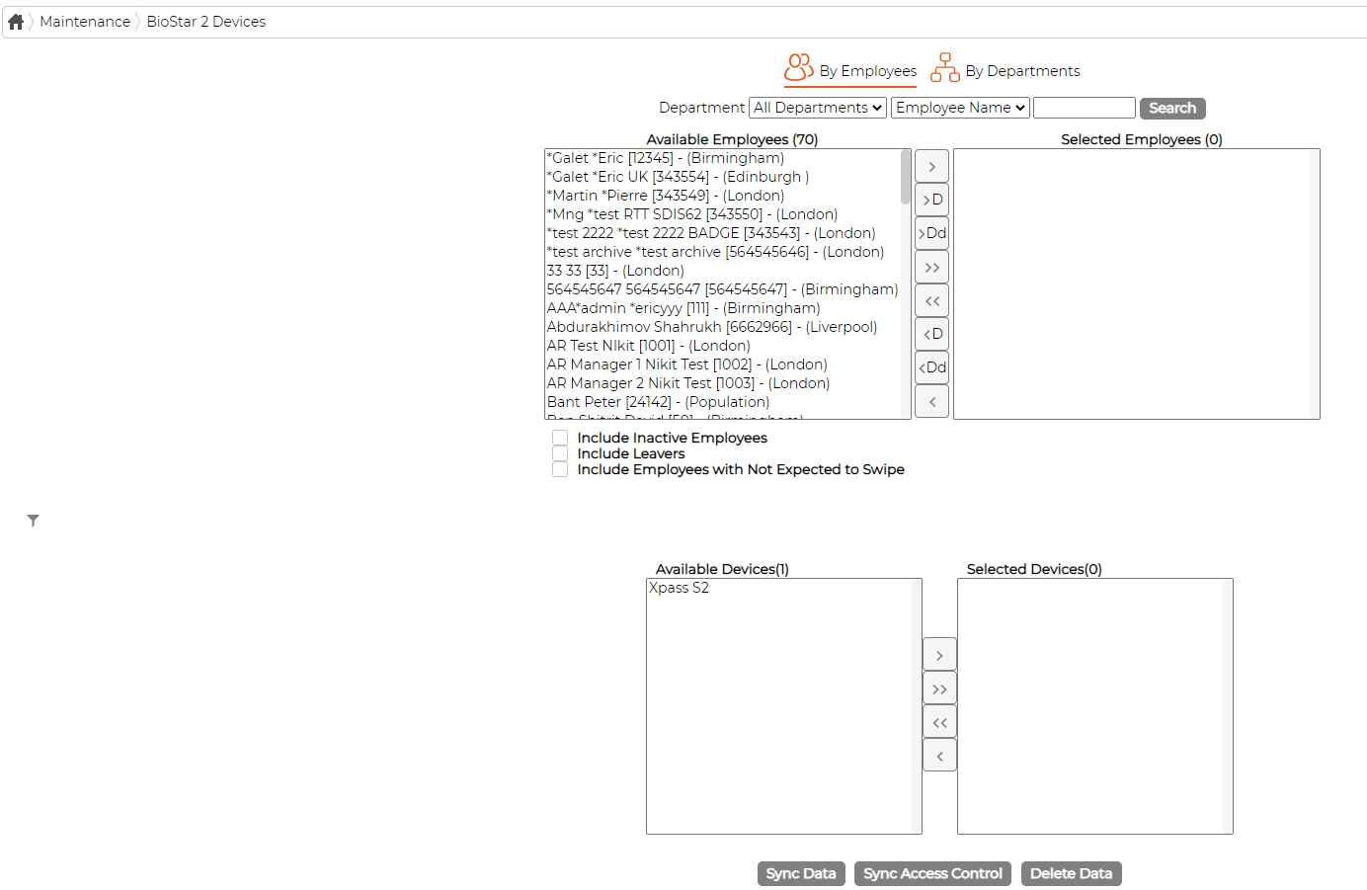Viewport: 1367px width, 890px height.
Task: Select *test 2222 BADGE [343543] employee
Action: 723,233
